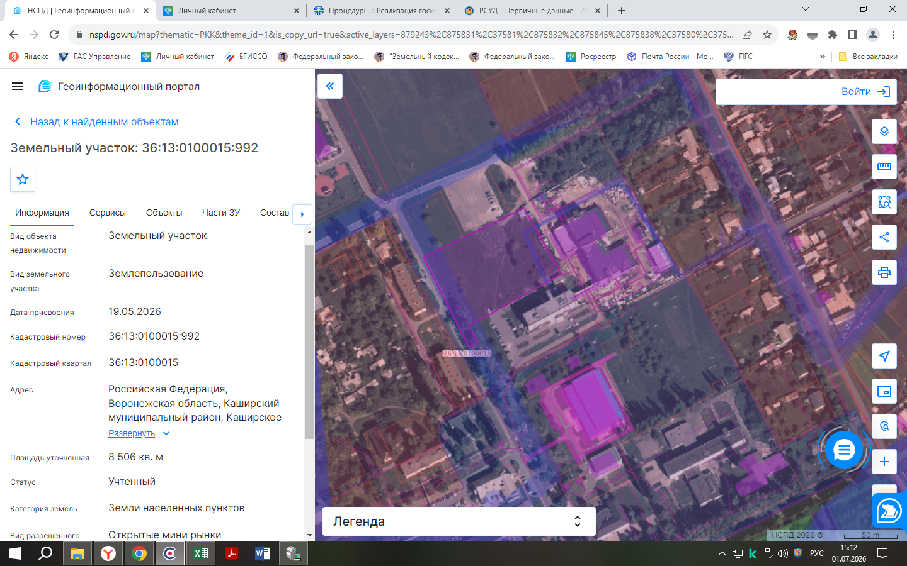Collapse side panel with double chevron
Image resolution: width=907 pixels, height=566 pixels.
(x=330, y=86)
